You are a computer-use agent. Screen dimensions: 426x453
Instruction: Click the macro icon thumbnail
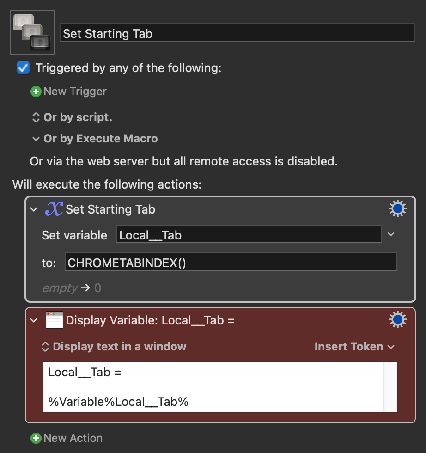point(32,32)
